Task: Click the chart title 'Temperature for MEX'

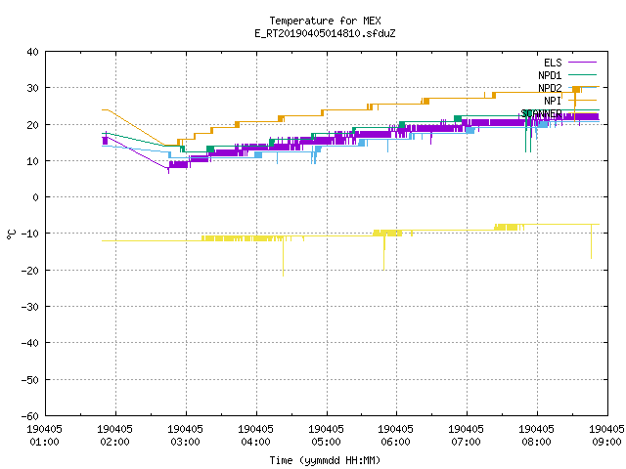Action: click(x=325, y=21)
